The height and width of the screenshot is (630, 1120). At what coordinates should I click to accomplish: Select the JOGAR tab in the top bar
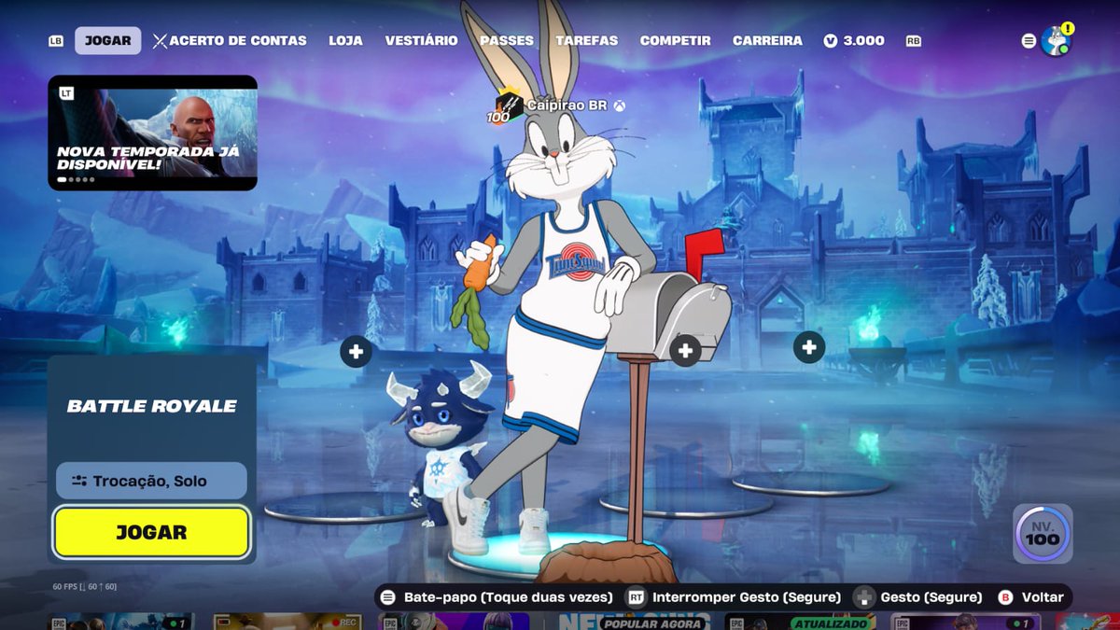[x=108, y=41]
